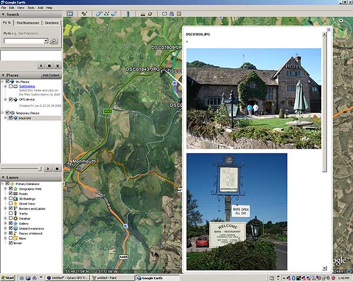Close the photo balloon popup
The image size is (353, 282).
click(328, 29)
